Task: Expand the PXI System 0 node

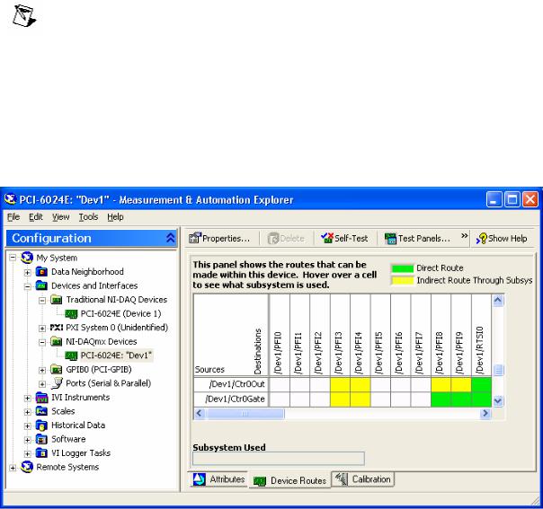Action: [x=42, y=328]
